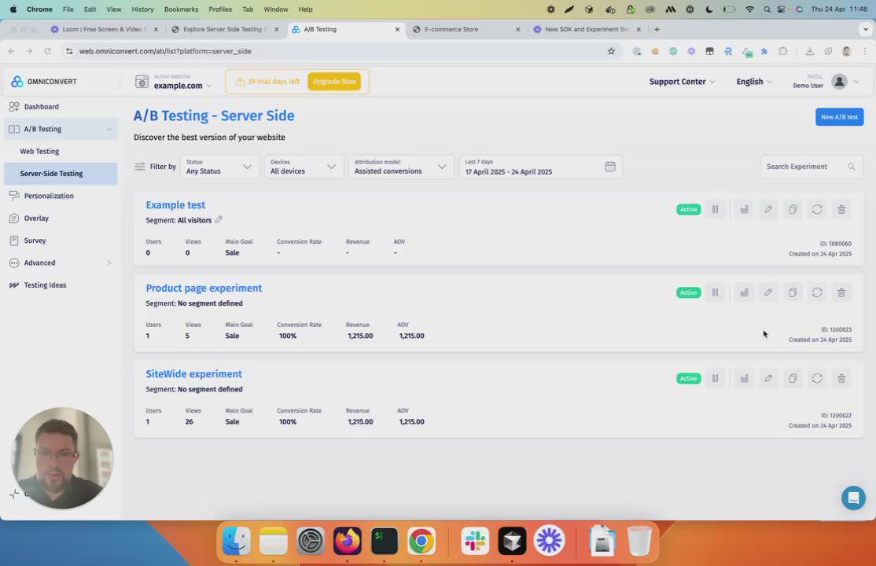Viewport: 876px width, 566px height.
Task: Duplicate the SiteWide experiment
Action: tap(792, 379)
